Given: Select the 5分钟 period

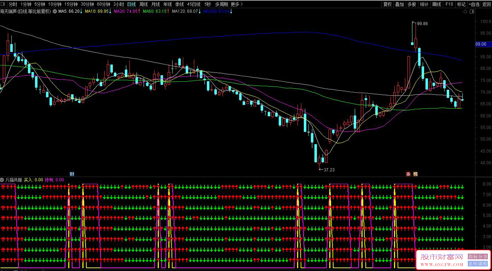Looking at the screenshot, I should [x=40, y=4].
